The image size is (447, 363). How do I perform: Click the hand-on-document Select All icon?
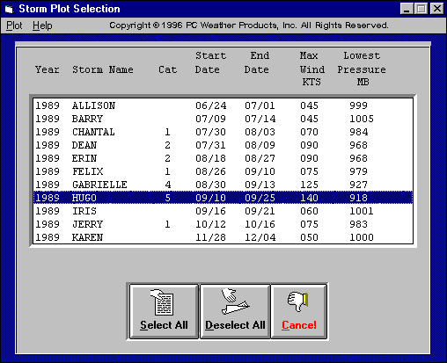tap(162, 302)
